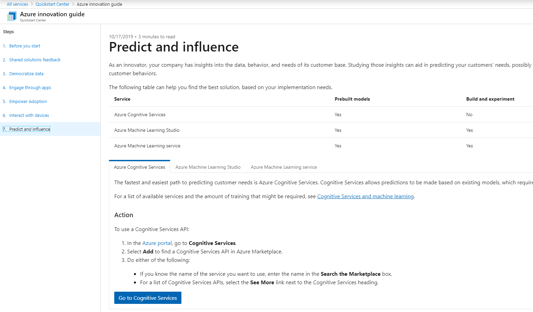
Task: Switch to Azure Machine Learning Studio tab
Action: pyautogui.click(x=208, y=167)
